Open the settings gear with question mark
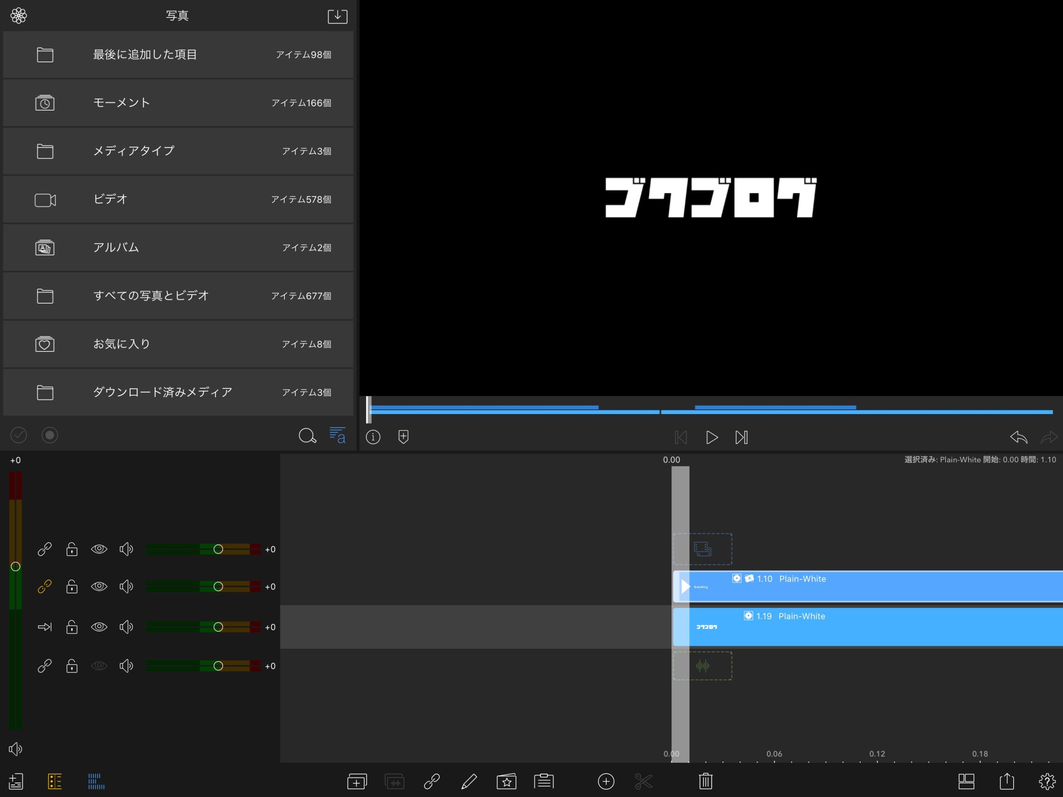This screenshot has width=1063, height=797. pyautogui.click(x=1047, y=781)
